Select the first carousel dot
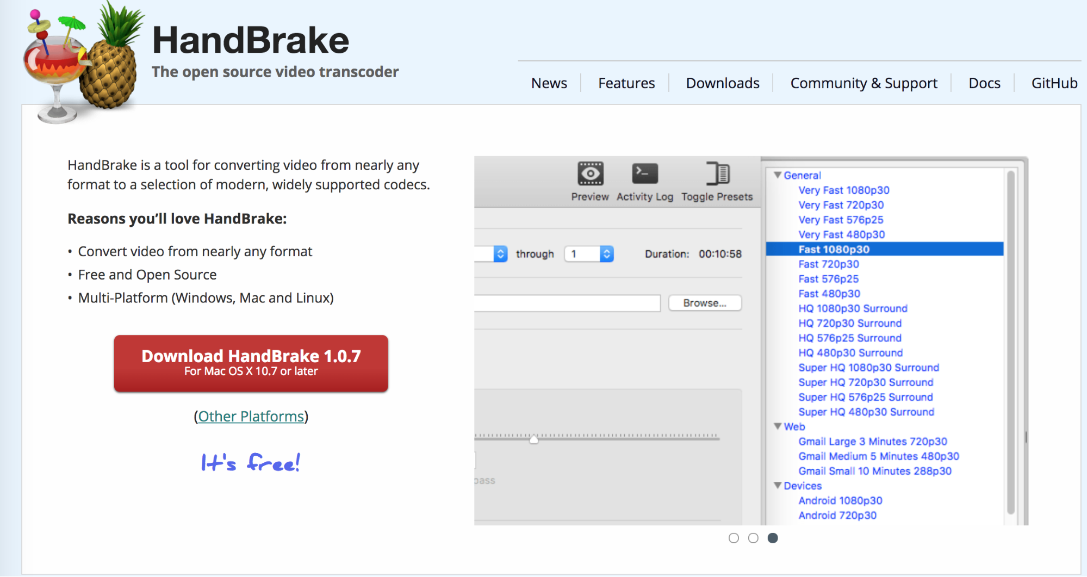 (x=734, y=538)
